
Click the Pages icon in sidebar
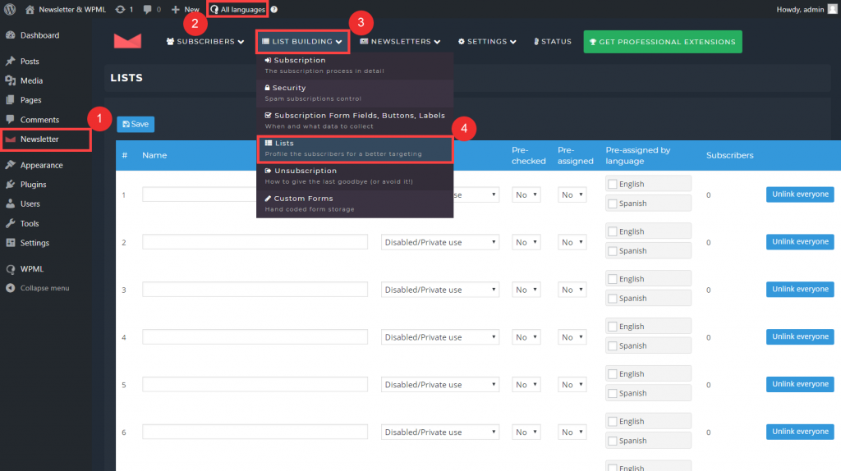10,99
